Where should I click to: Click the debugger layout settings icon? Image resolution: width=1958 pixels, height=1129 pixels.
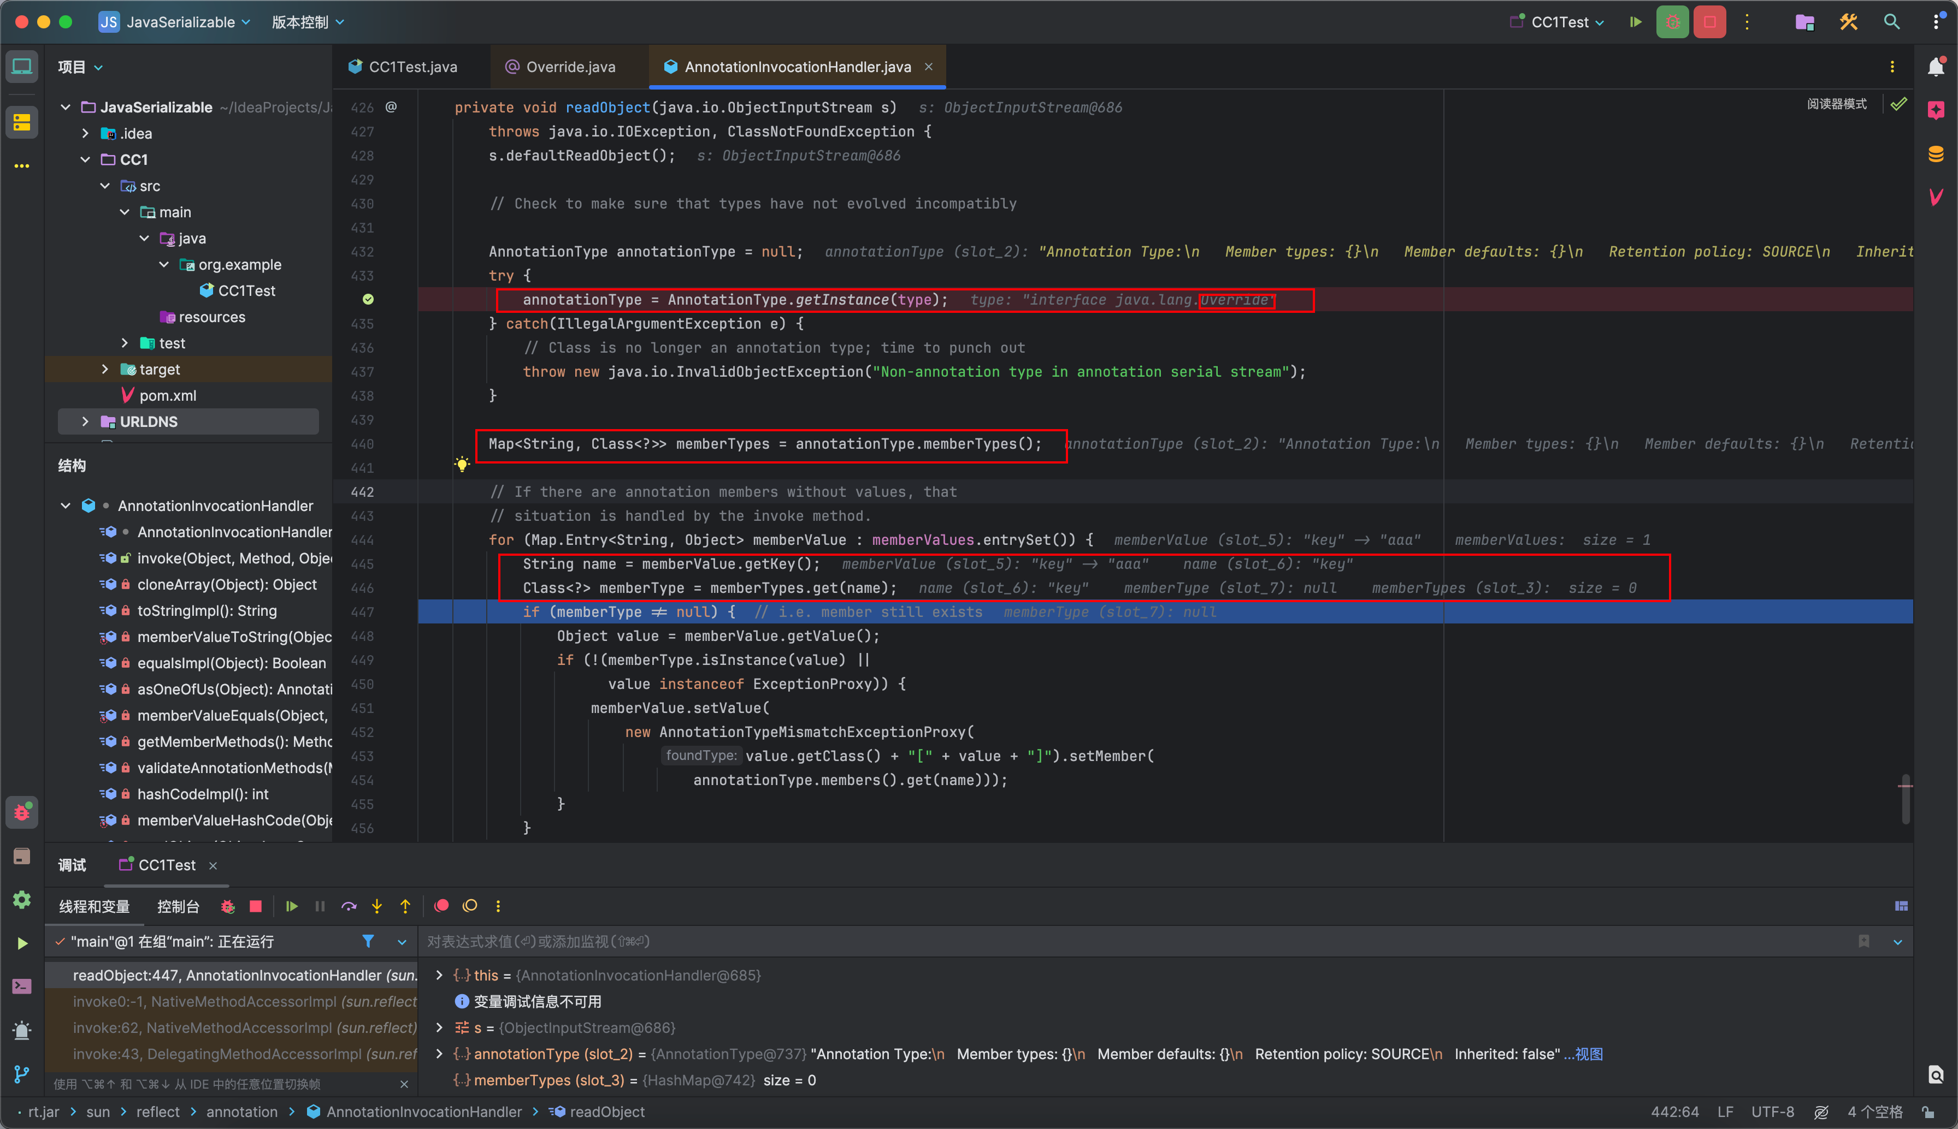[1901, 906]
